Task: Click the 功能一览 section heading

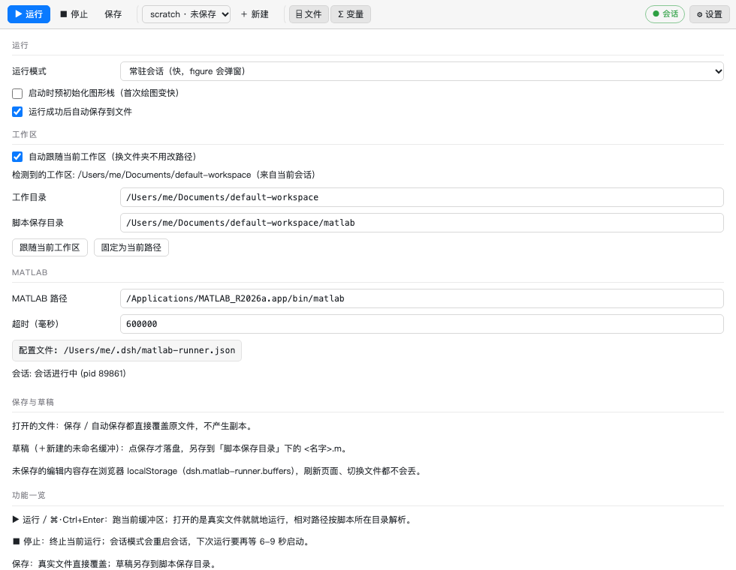Action: click(x=29, y=495)
